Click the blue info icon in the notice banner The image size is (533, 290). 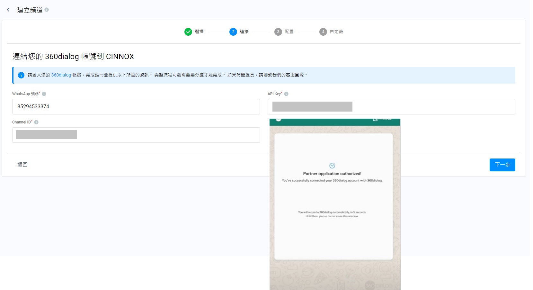tap(21, 75)
